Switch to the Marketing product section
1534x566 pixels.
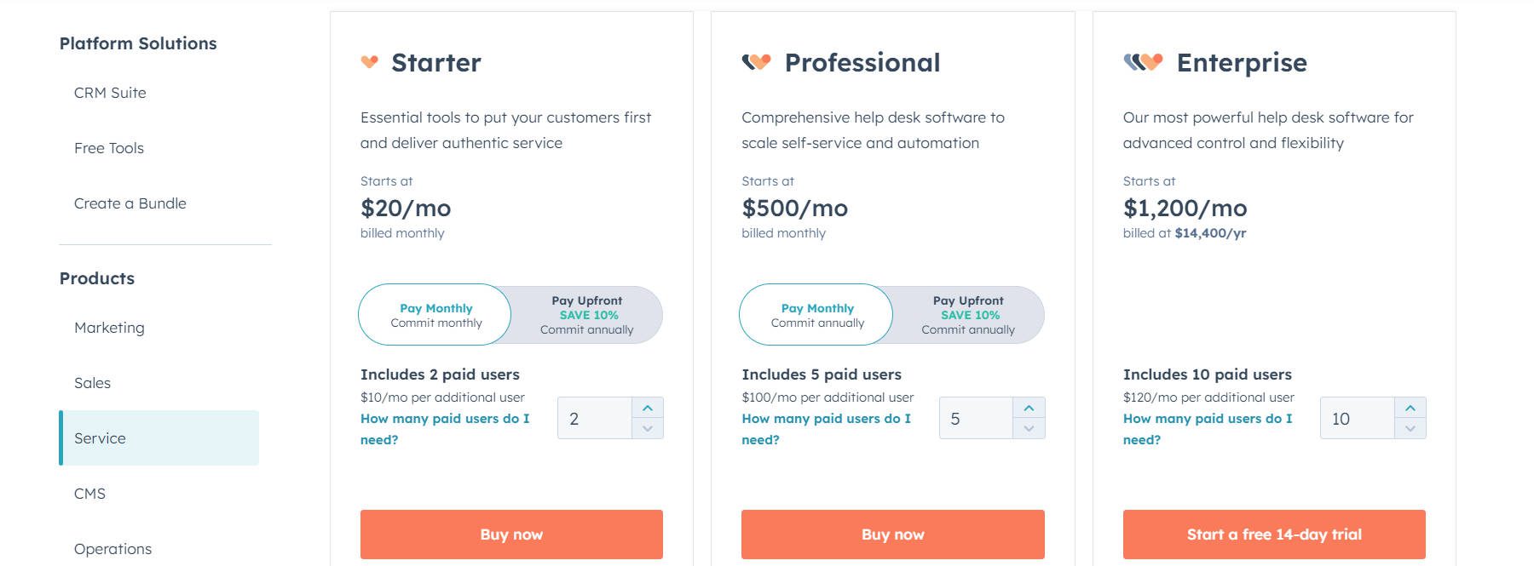click(x=109, y=327)
